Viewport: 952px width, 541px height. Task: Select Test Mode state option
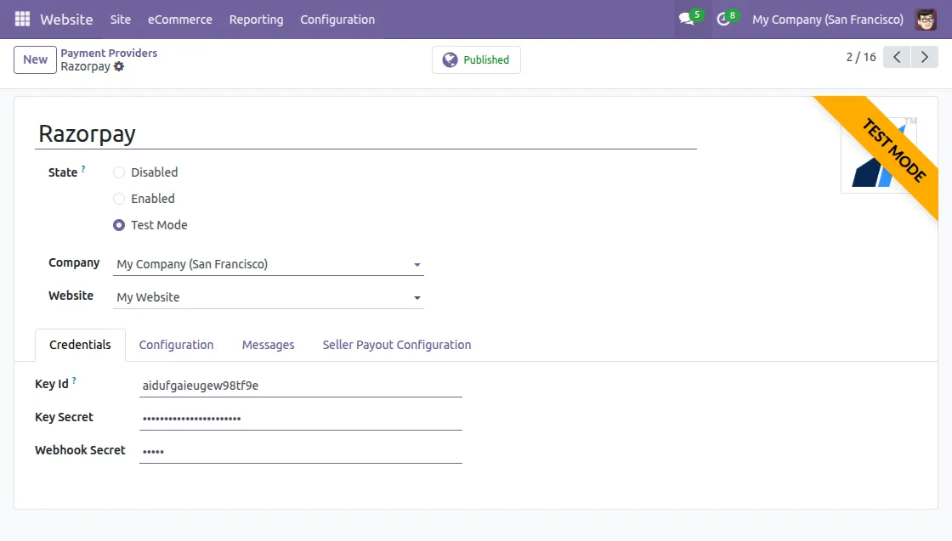coord(119,225)
